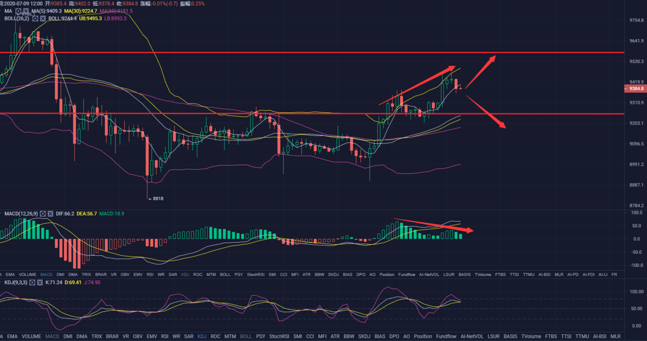Switch bottom KDJ panel to AI-NetVOL indicator
The width and height of the screenshot is (647, 341).
(472, 336)
